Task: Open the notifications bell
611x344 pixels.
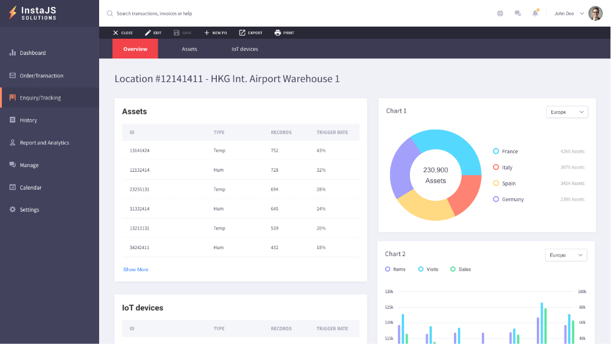Action: pos(535,13)
